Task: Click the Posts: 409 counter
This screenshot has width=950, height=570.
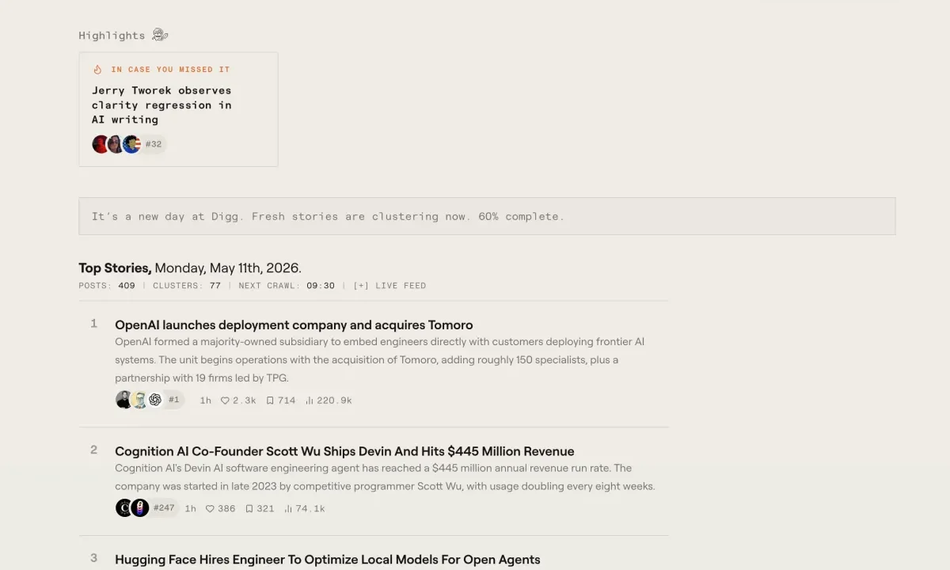Action: pos(107,286)
